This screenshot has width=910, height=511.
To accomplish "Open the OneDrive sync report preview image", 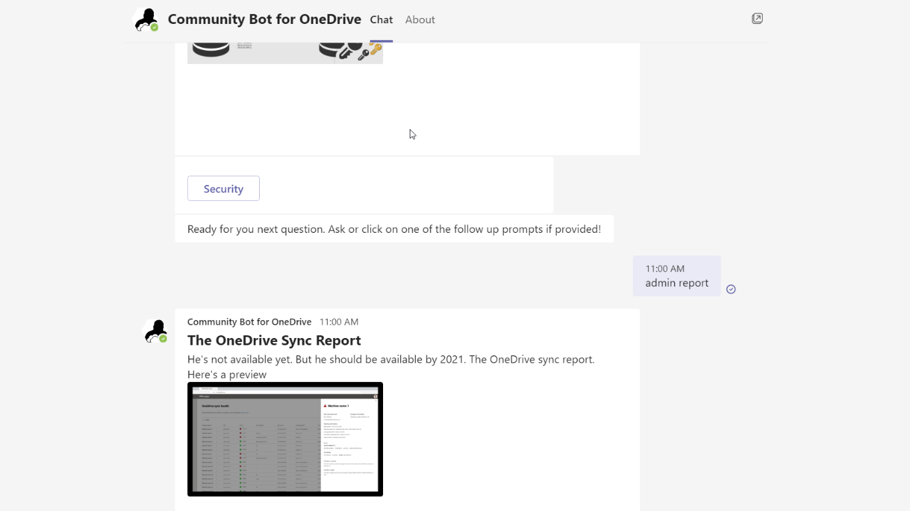I will tap(285, 439).
